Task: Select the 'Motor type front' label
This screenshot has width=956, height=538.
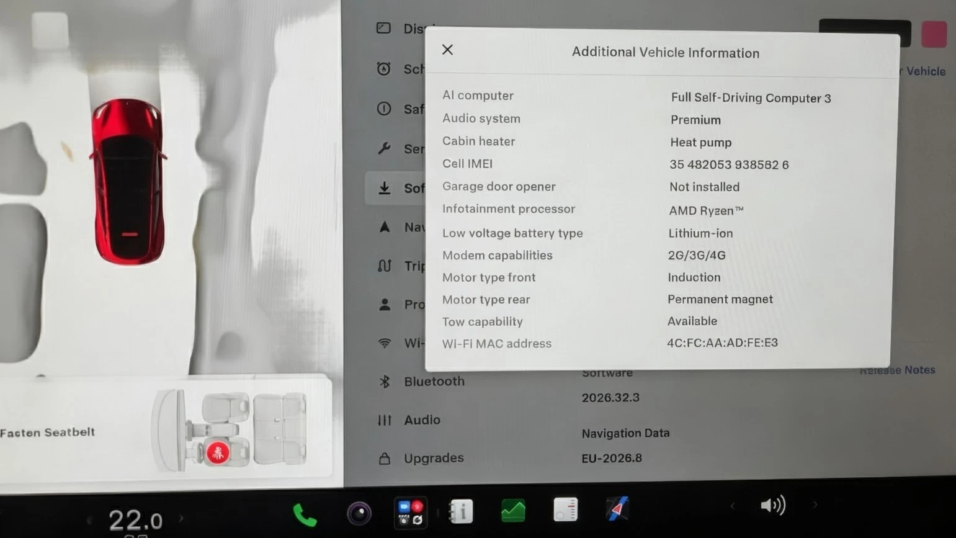Action: (488, 278)
